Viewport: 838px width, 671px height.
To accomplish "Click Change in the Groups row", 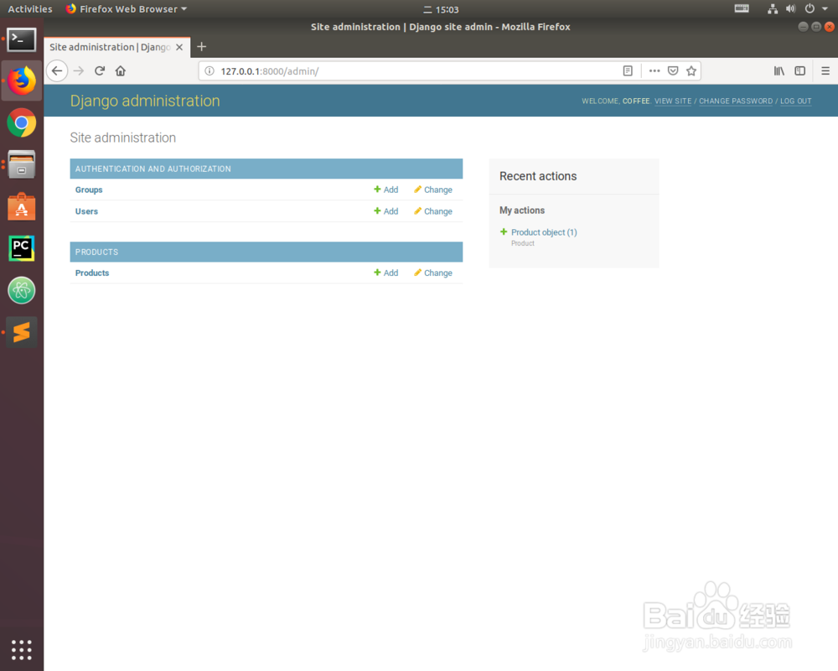I will [433, 190].
